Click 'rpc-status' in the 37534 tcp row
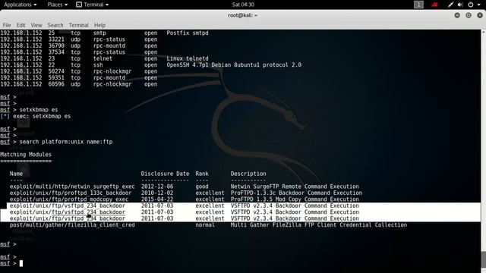486x273 pixels. pos(109,52)
